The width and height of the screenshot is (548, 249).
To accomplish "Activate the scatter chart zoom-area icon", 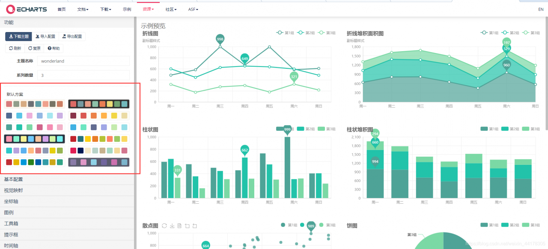I will pos(187,226).
